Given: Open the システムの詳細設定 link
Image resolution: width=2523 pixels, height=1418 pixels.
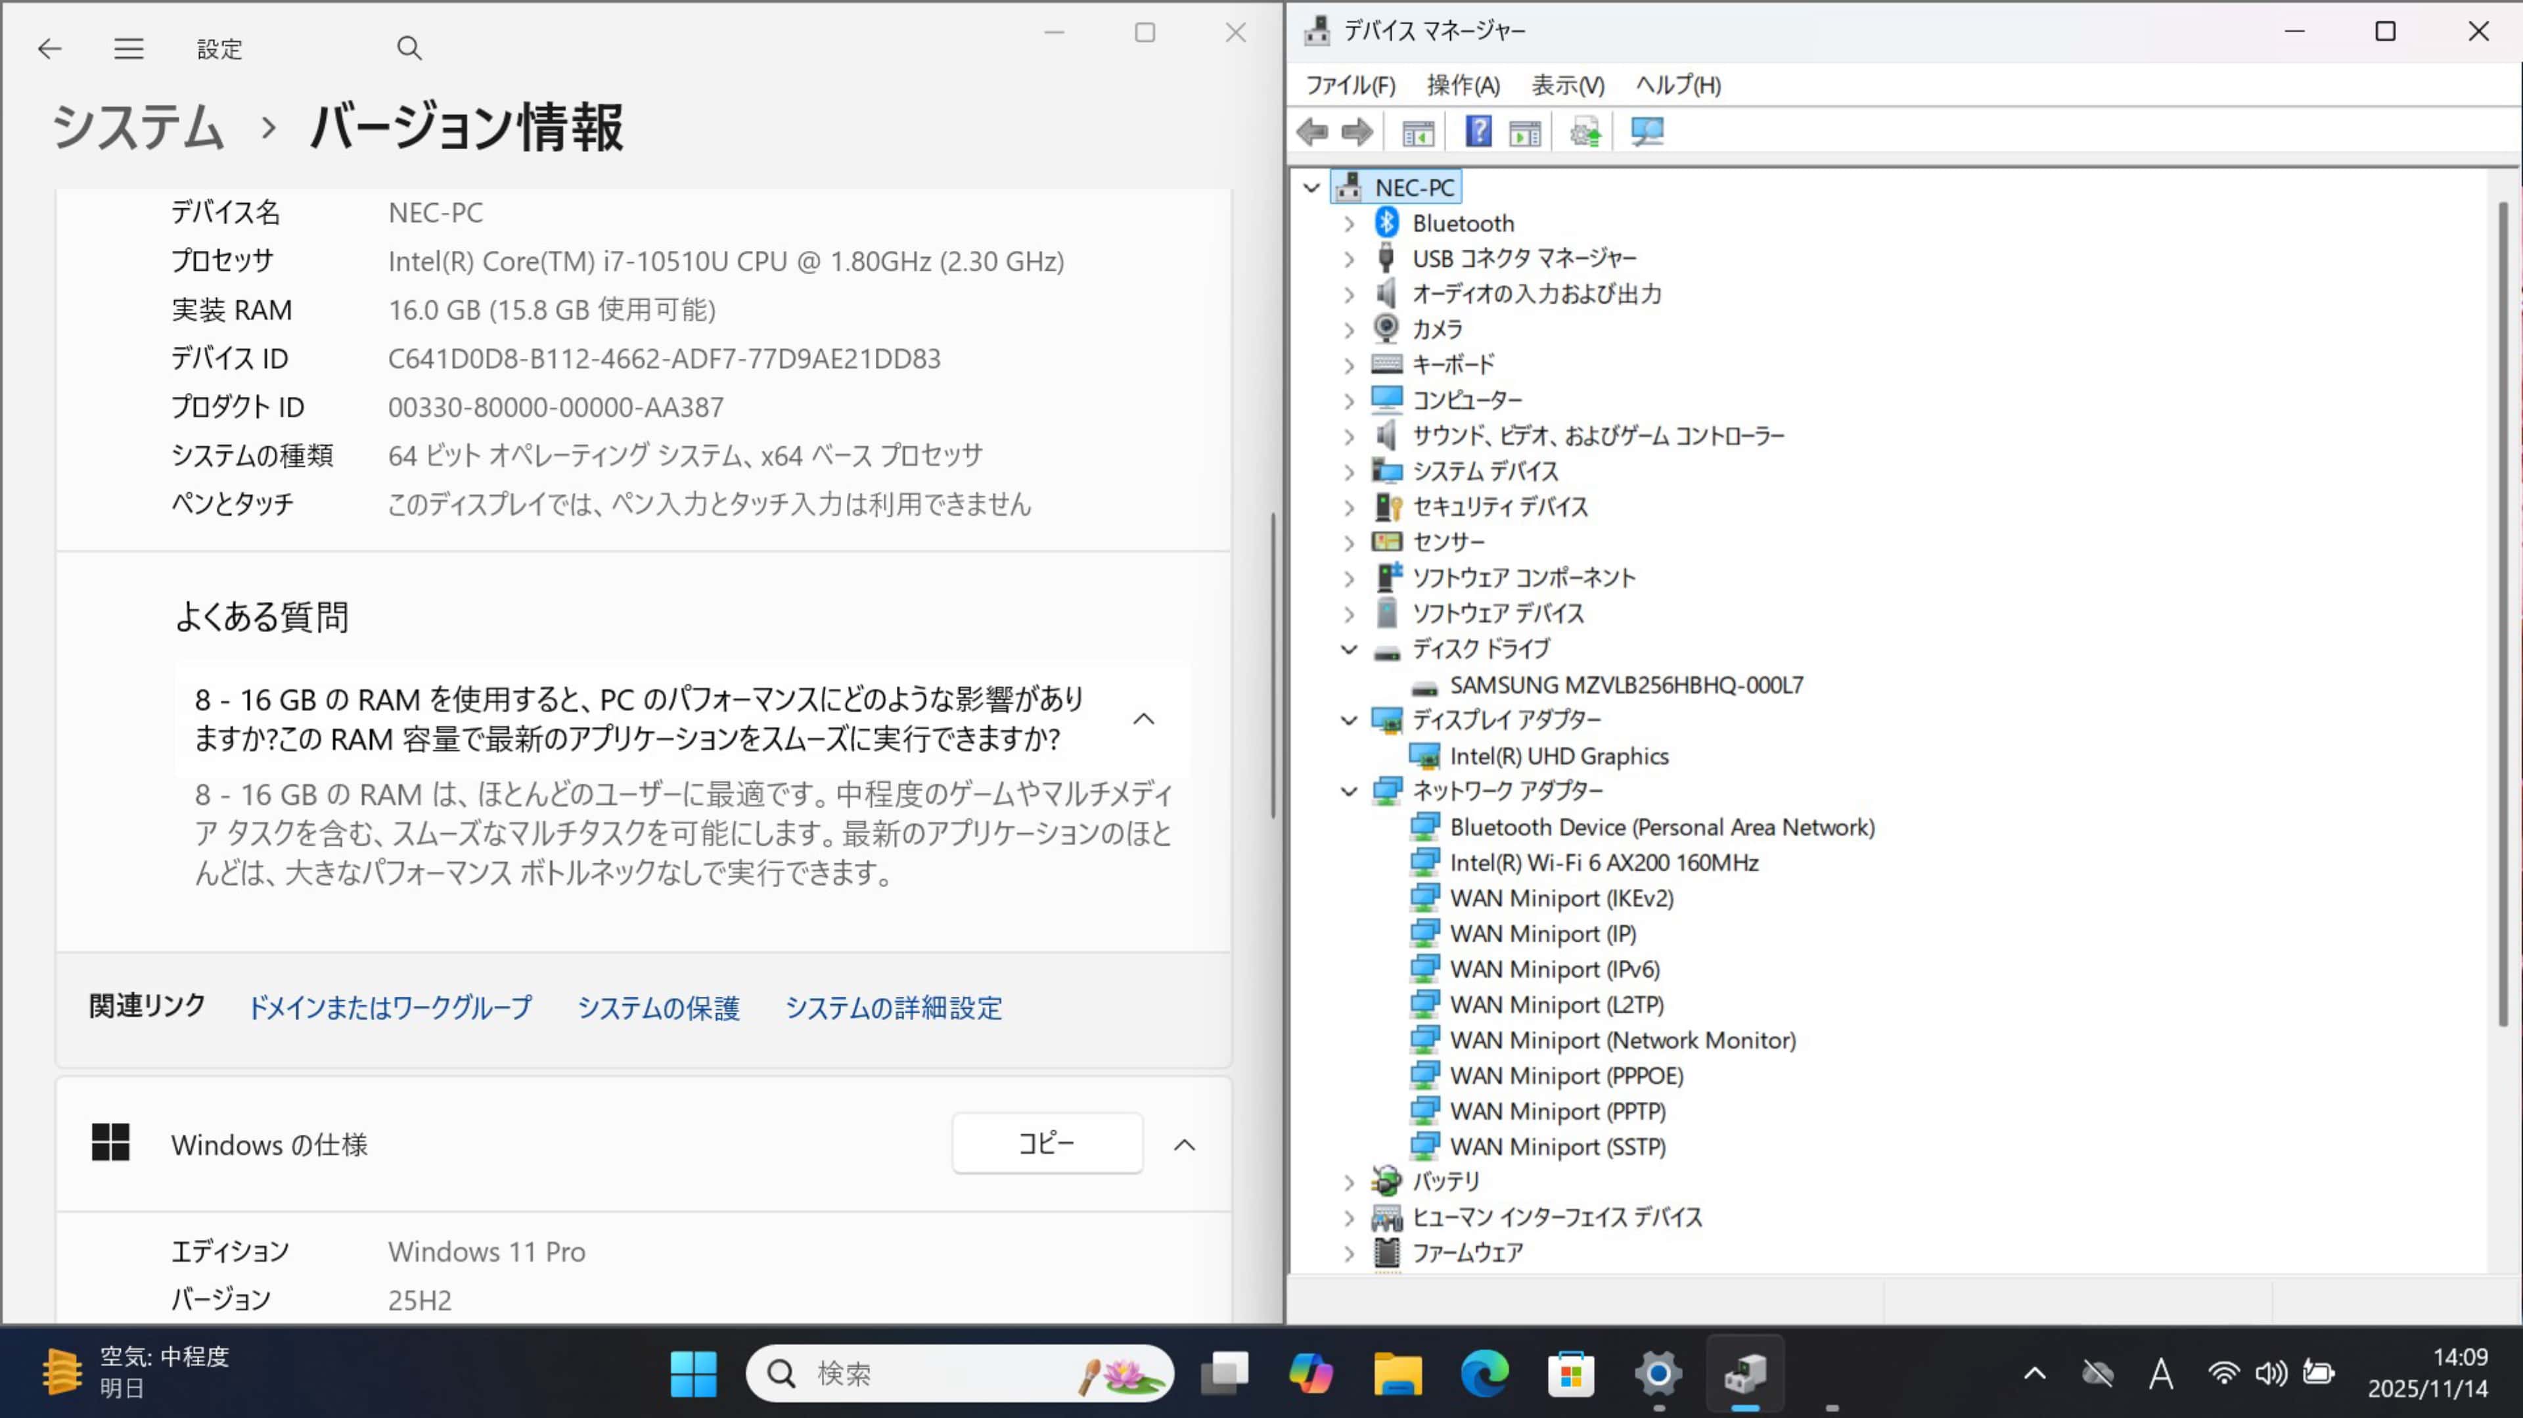Looking at the screenshot, I should 894,1008.
